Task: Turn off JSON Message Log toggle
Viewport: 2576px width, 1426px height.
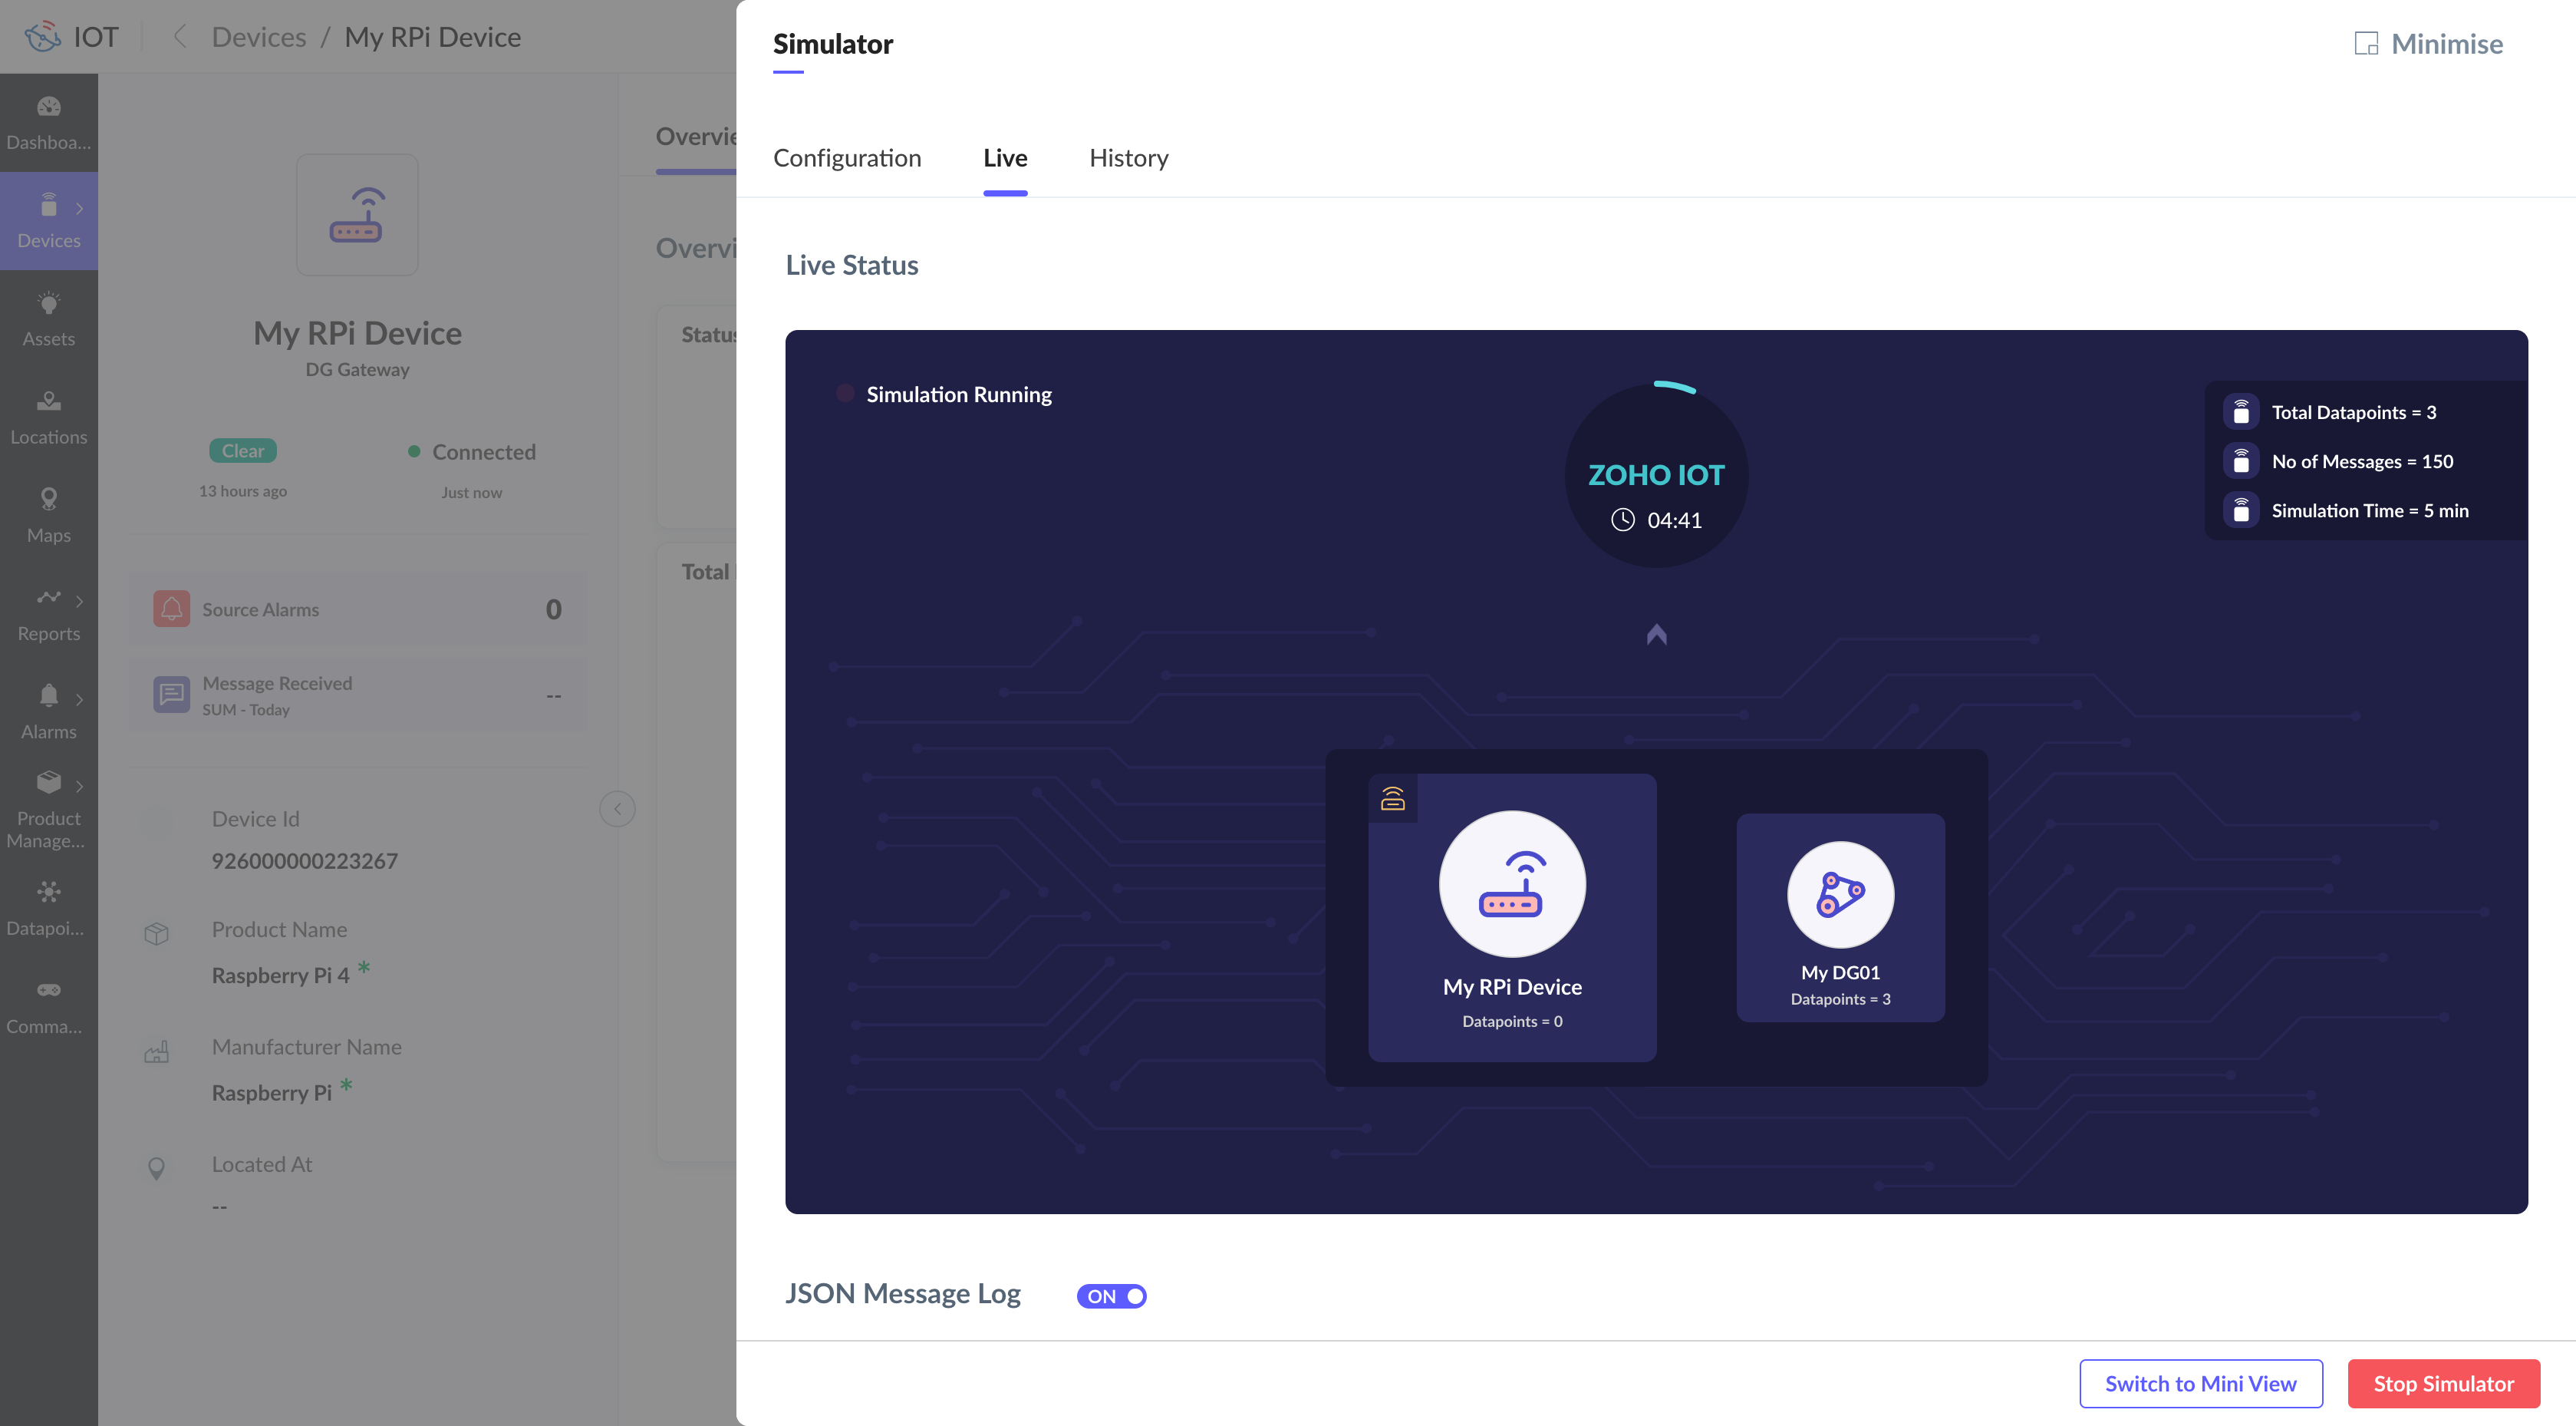Action: (x=1111, y=1297)
